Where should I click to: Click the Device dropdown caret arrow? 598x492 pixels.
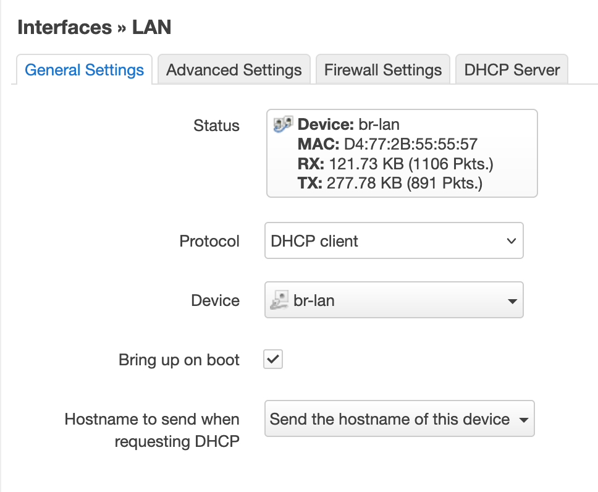pyautogui.click(x=512, y=301)
